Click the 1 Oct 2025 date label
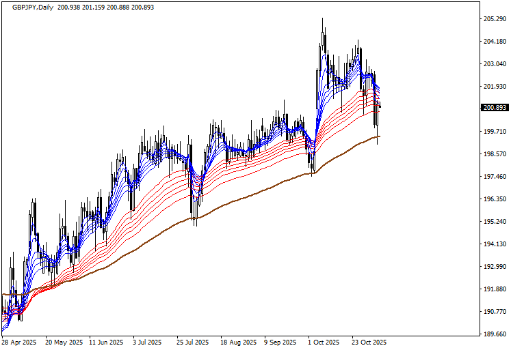511x350 pixels. pyautogui.click(x=324, y=342)
